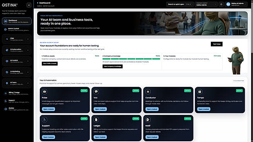Click the Company Knowledge green progress bar
Viewport: 253px width, 142px height.
pos(131,59)
